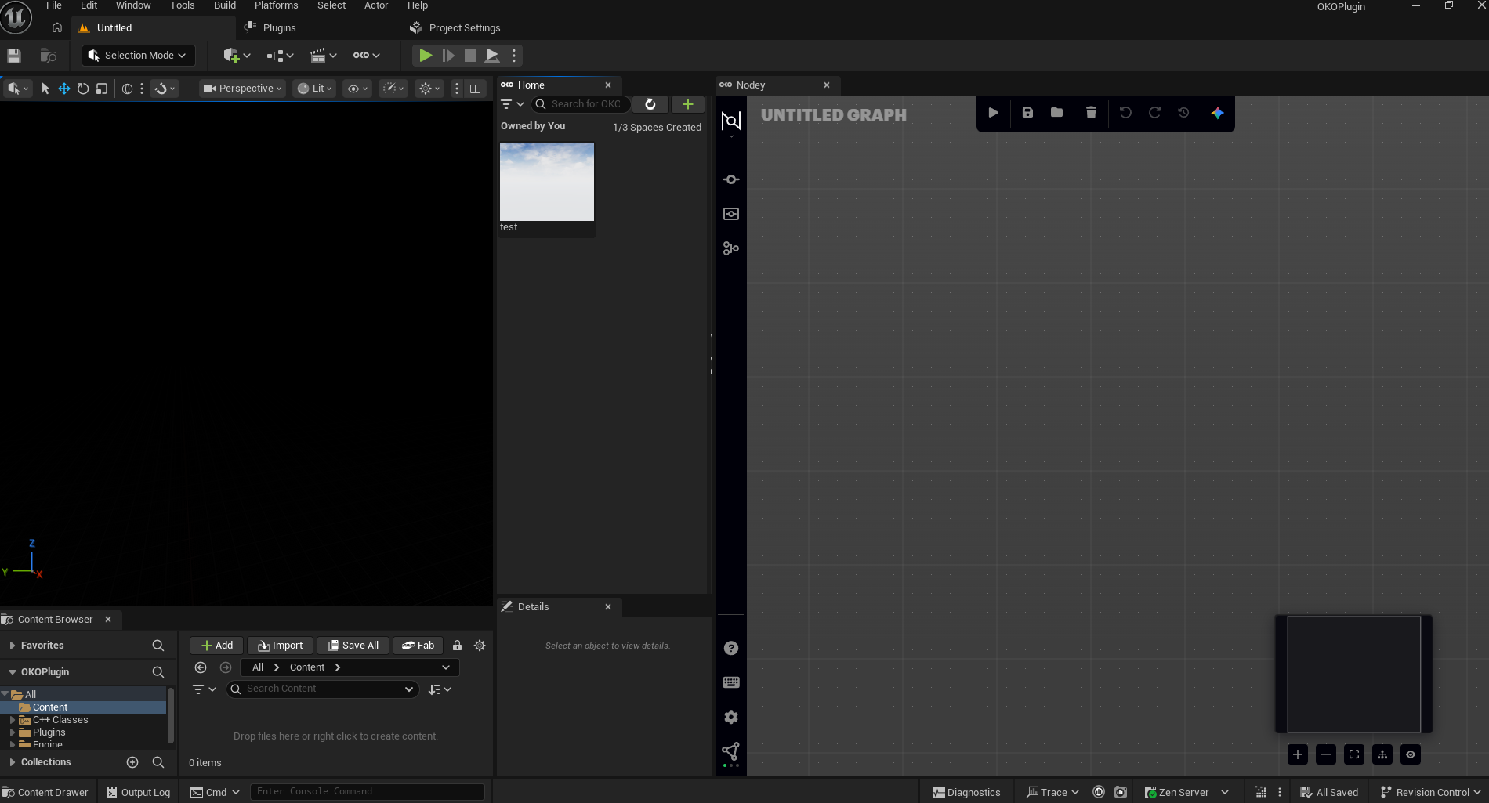This screenshot has width=1489, height=803.
Task: Open the Nodey AI sparkle assistant
Action: [x=1217, y=113]
